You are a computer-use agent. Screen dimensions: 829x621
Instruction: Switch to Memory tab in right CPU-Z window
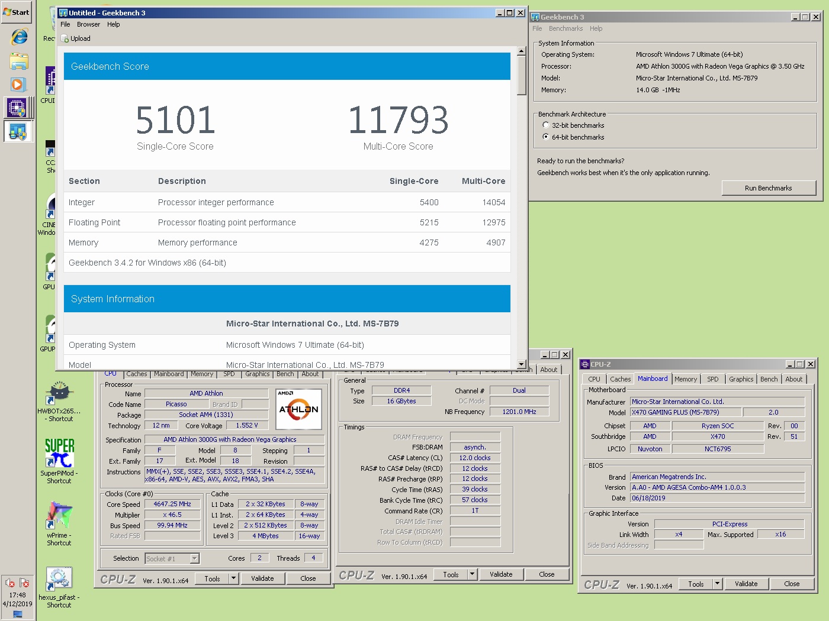click(x=686, y=379)
